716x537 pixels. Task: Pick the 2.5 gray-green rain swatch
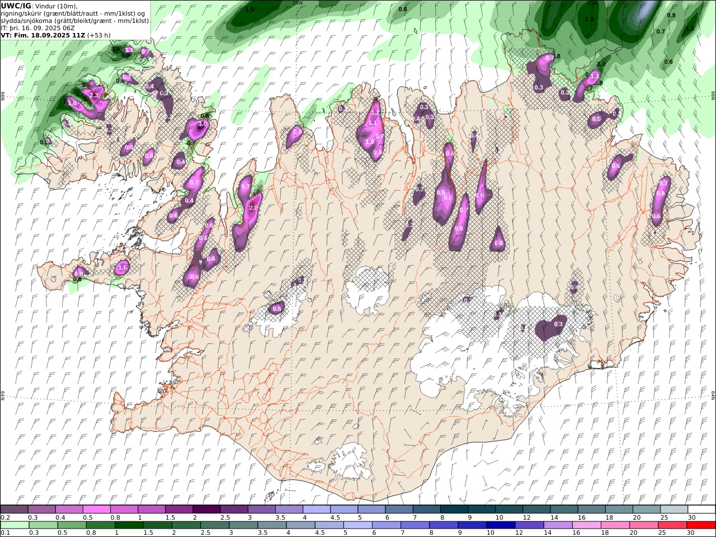[x=215, y=525]
